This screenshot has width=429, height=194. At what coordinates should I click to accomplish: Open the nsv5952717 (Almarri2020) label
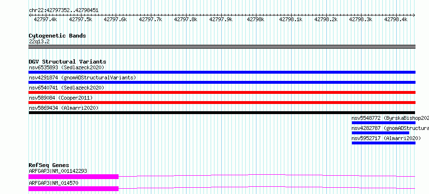click(x=386, y=138)
